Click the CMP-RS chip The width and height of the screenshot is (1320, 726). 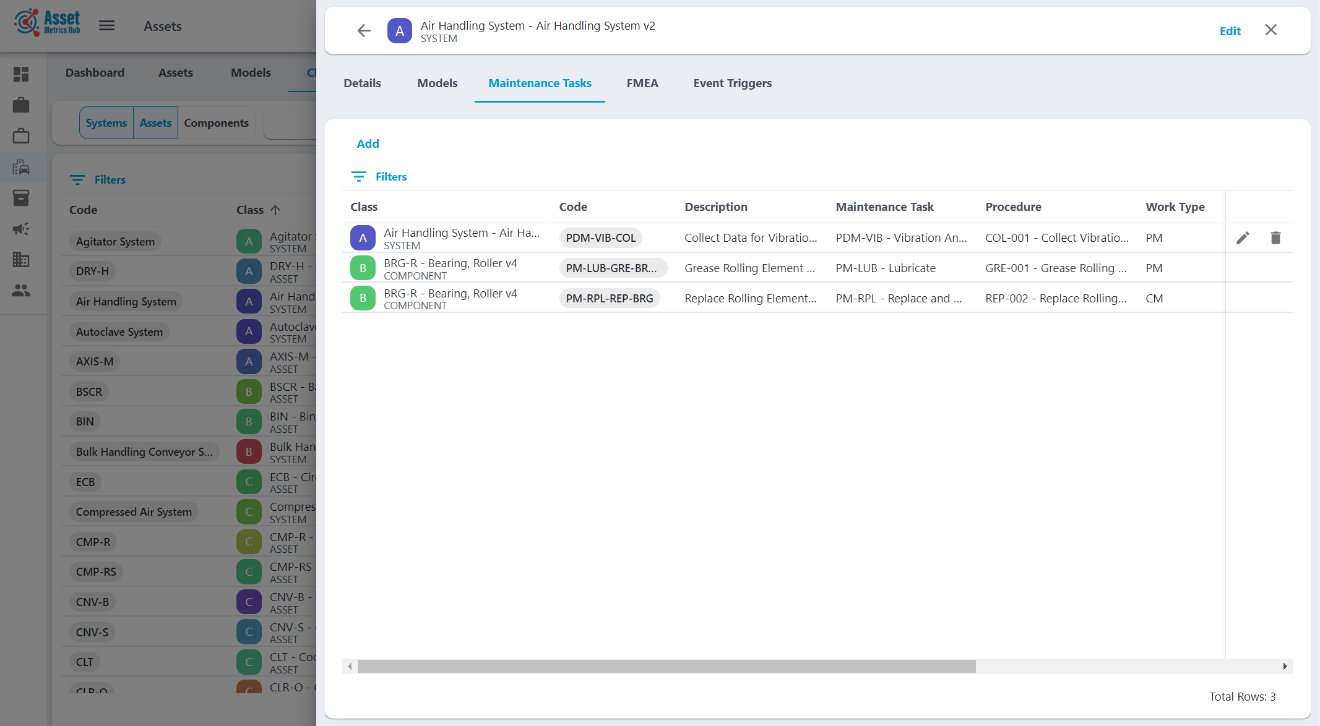[96, 571]
